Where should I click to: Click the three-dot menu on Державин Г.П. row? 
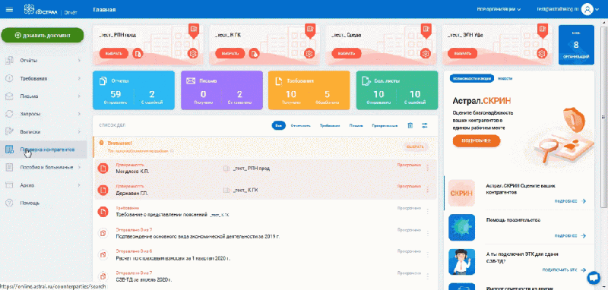(428, 190)
